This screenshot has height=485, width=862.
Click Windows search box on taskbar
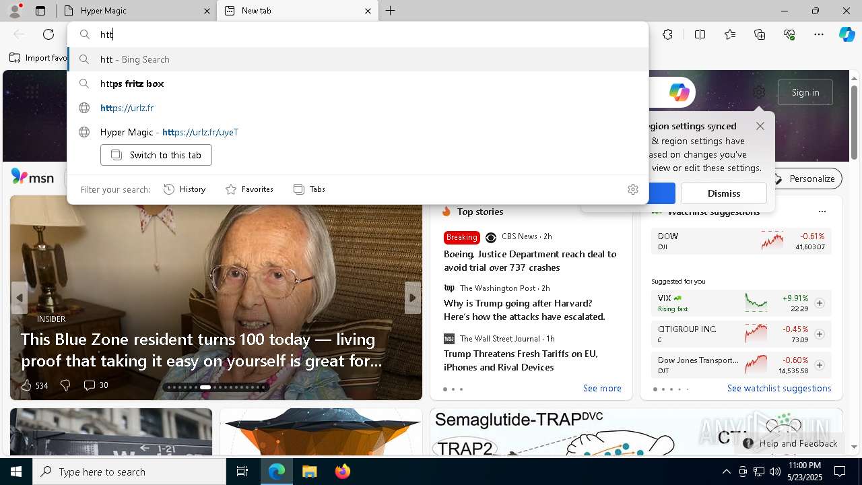pyautogui.click(x=129, y=472)
